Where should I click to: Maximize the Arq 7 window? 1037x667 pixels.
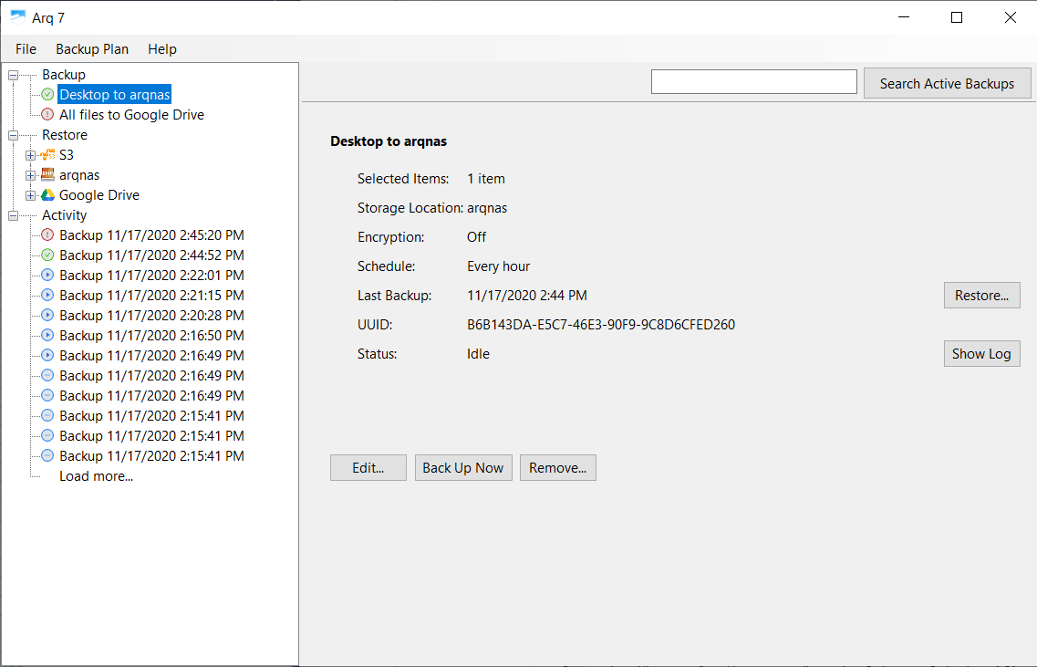957,17
